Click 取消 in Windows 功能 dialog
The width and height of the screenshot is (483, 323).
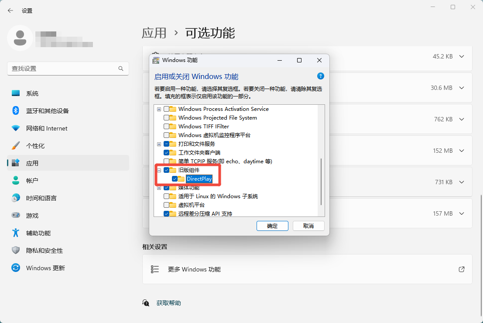pyautogui.click(x=308, y=226)
